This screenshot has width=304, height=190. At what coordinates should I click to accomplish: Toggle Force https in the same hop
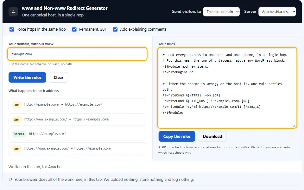12,29
